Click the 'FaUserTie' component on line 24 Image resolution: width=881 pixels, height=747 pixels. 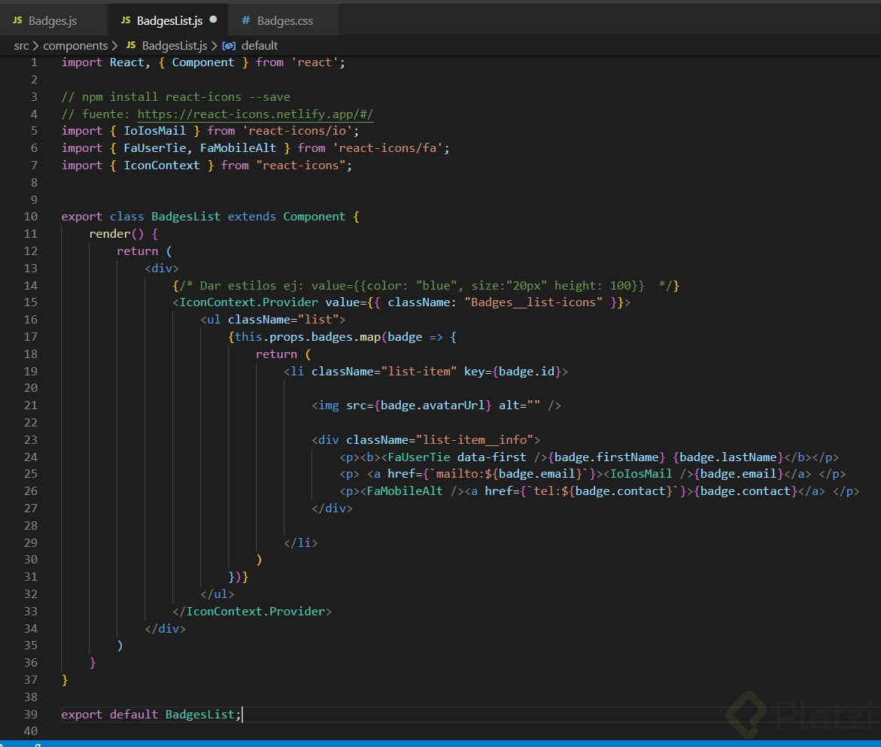pyautogui.click(x=418, y=457)
